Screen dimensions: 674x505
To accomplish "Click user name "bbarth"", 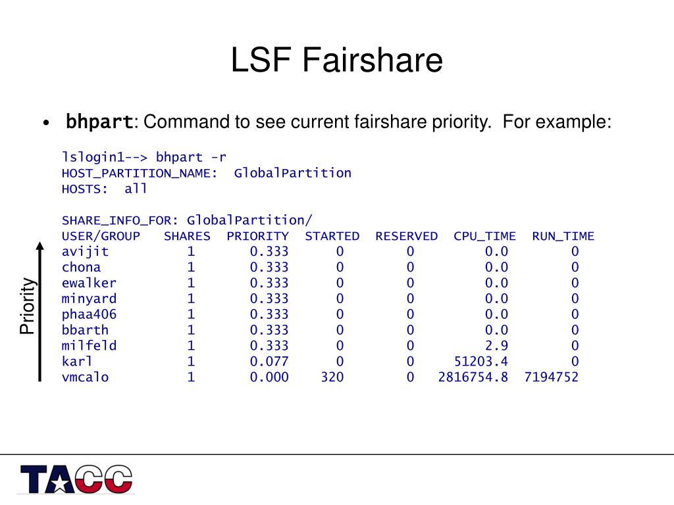I will click(x=85, y=330).
